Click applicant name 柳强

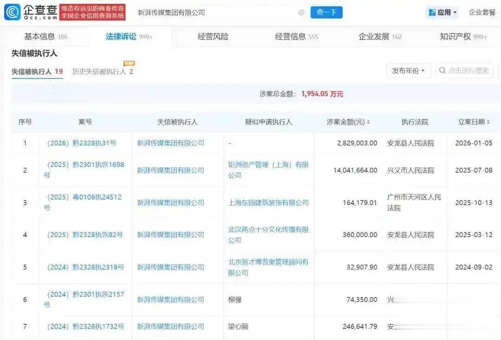coord(235,300)
